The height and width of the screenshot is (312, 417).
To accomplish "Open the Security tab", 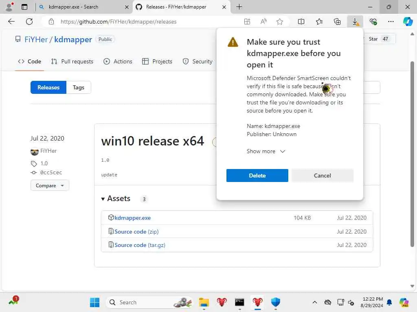I will (198, 62).
